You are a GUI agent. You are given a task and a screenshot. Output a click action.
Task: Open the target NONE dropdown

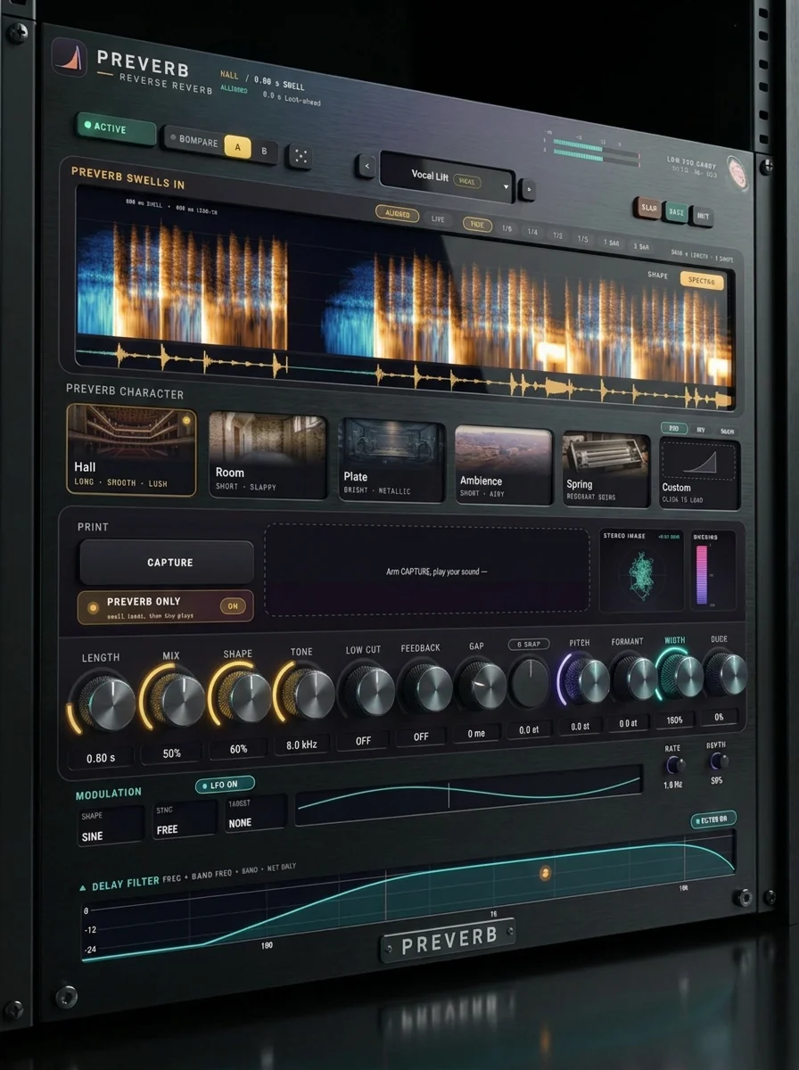click(255, 814)
